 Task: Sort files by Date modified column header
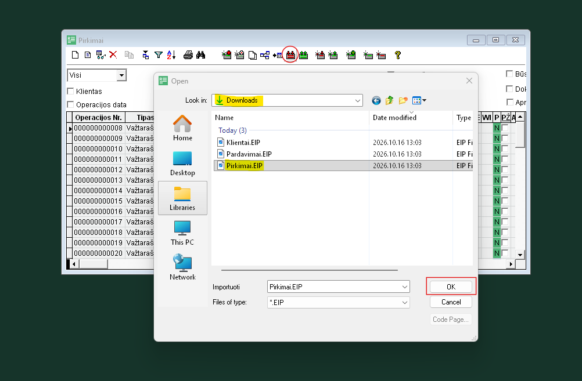click(411, 118)
